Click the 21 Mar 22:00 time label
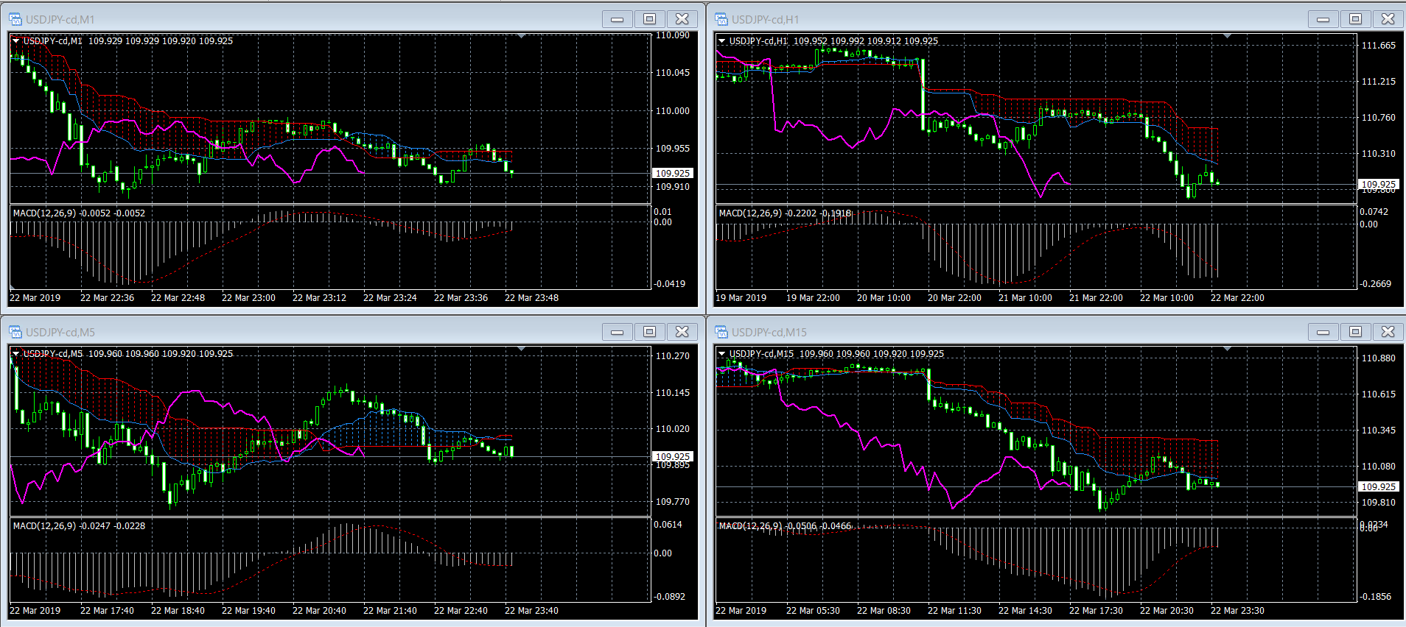Screen dimensions: 1406x627 point(1096,298)
